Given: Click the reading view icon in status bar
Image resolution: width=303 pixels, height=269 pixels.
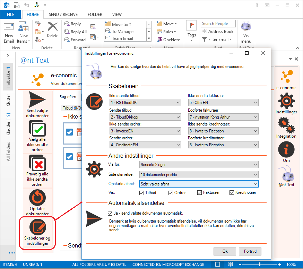Looking at the screenshot, I should 230,264.
